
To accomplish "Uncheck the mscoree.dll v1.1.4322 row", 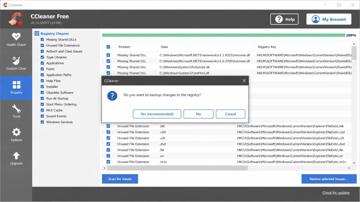I will (x=108, y=55).
